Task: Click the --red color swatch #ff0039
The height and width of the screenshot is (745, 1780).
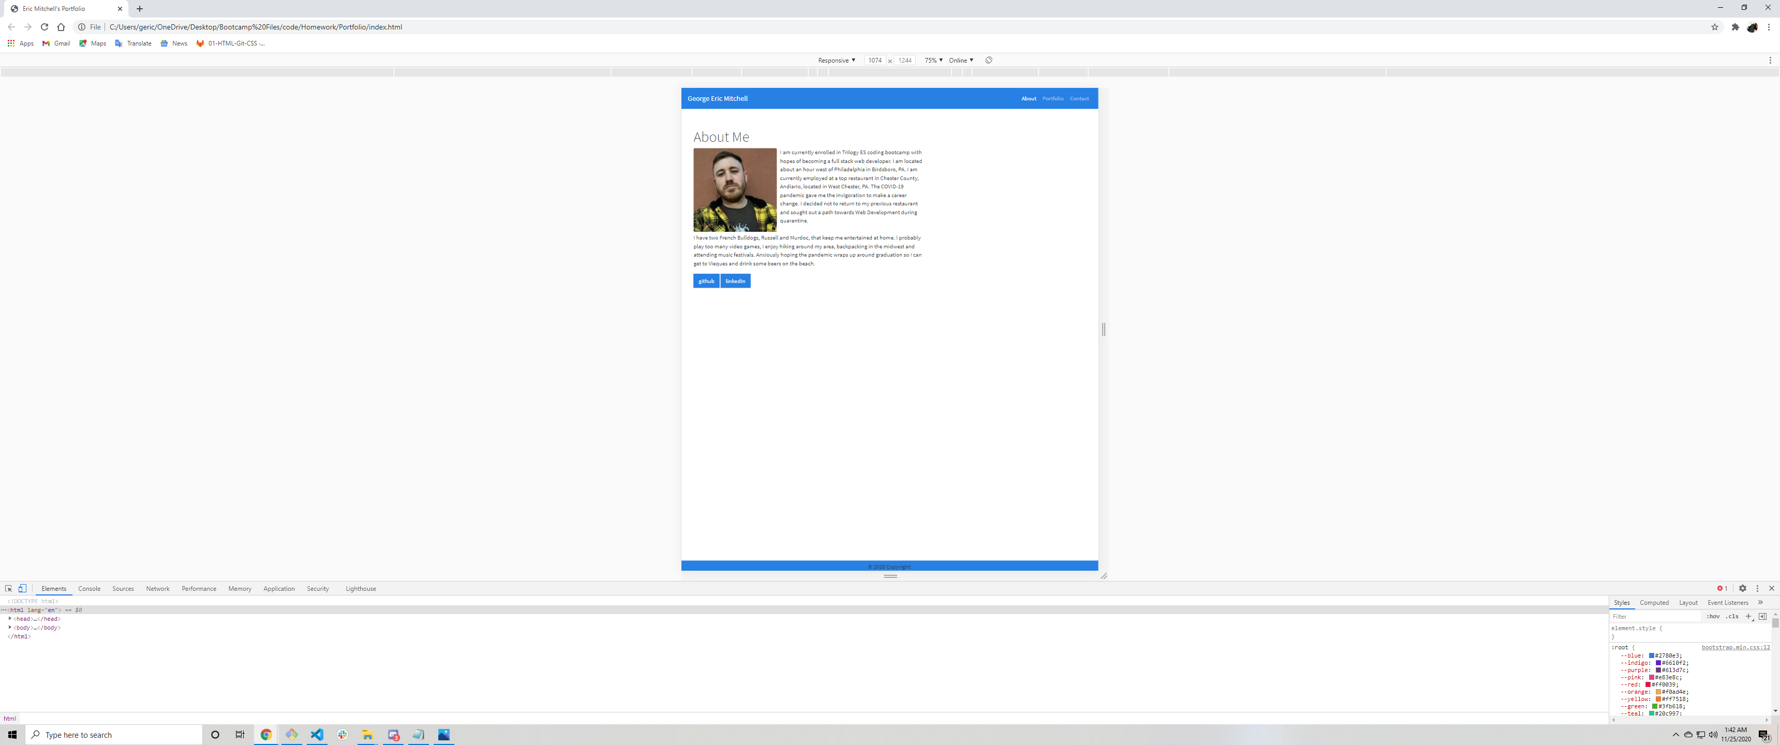Action: point(1648,684)
